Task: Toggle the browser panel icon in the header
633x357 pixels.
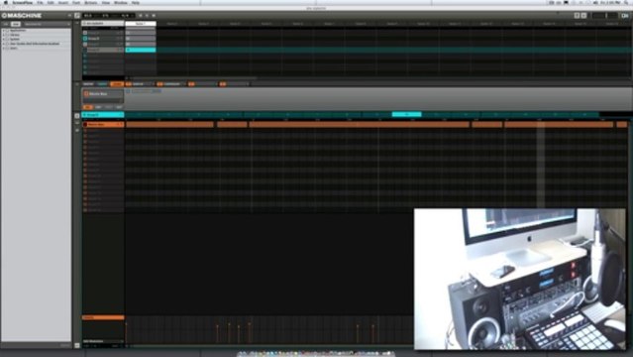Action: point(77,15)
